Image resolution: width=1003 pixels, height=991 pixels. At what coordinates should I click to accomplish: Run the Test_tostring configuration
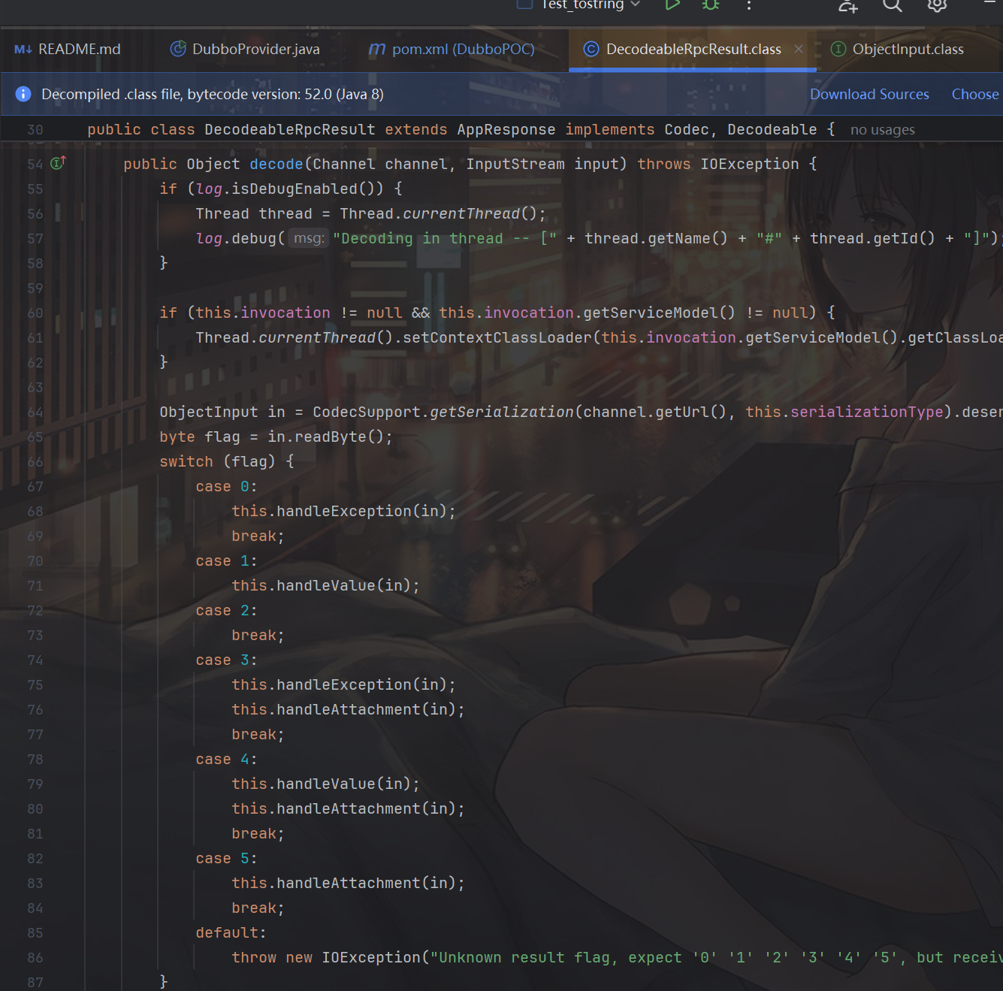672,5
